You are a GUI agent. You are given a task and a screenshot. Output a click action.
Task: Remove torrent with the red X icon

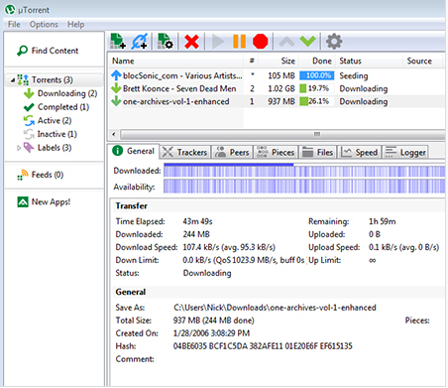(191, 42)
